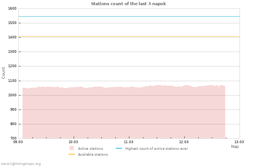Click the 1300 y-axis value
Viewport: 258px width, 166px height.
(12, 52)
